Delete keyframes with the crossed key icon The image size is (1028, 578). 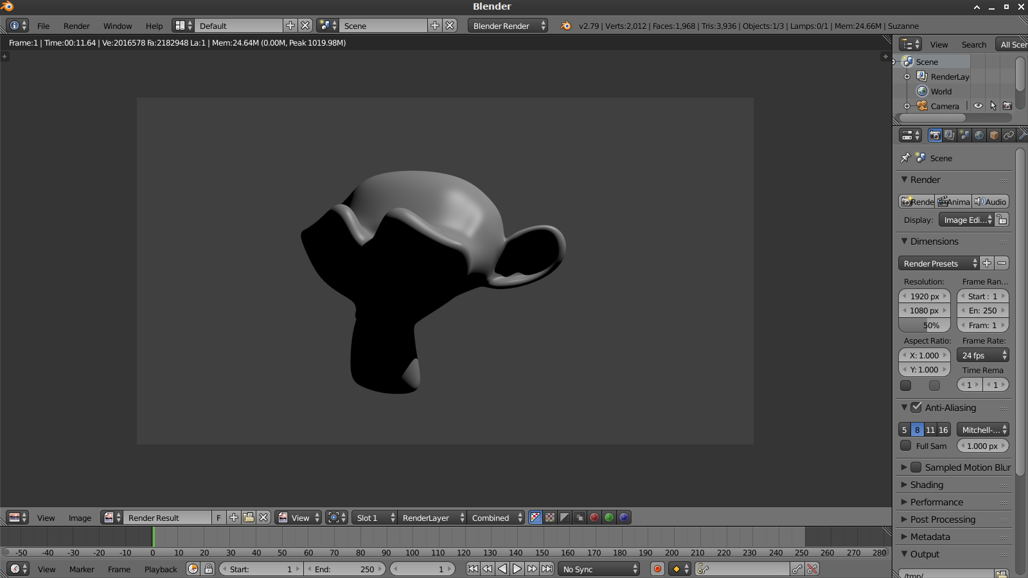[x=812, y=569]
